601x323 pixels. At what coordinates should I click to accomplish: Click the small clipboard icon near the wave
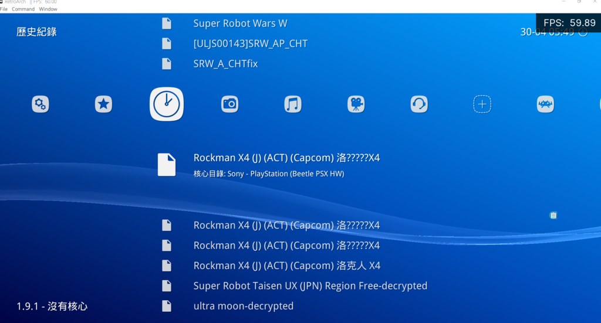coord(553,216)
